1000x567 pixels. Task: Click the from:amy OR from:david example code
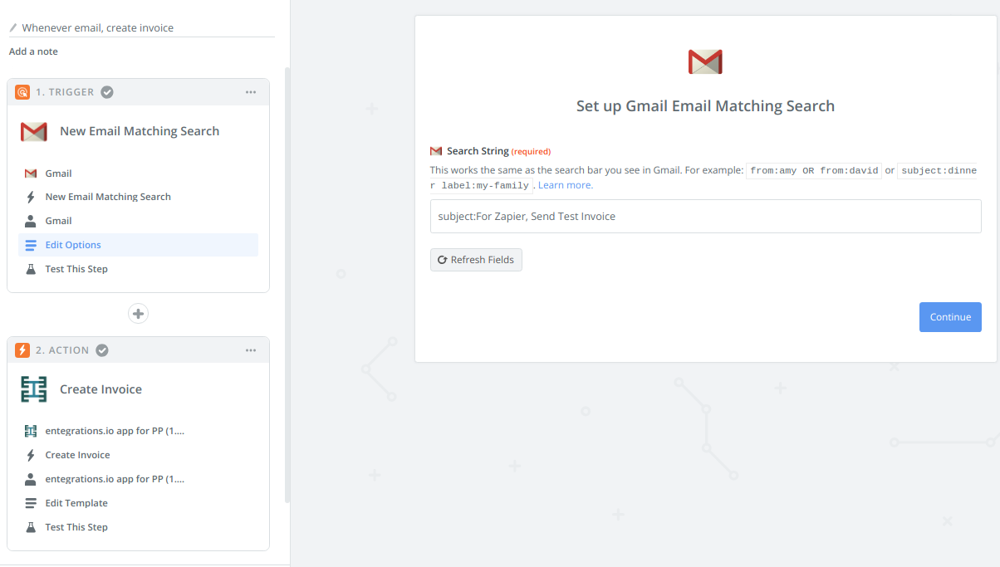814,171
